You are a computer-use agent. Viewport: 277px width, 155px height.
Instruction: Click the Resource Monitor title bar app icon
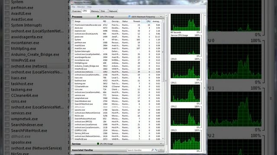[x=72, y=2]
